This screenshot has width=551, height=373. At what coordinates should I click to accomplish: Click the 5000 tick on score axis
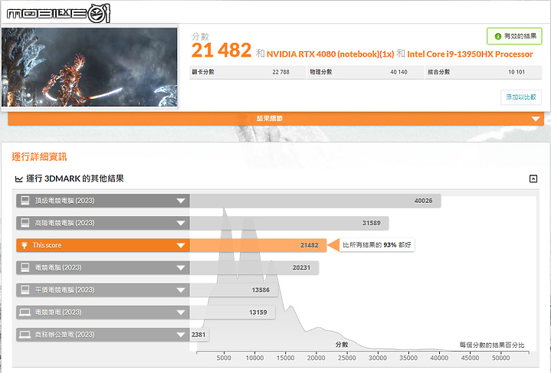[x=224, y=358]
